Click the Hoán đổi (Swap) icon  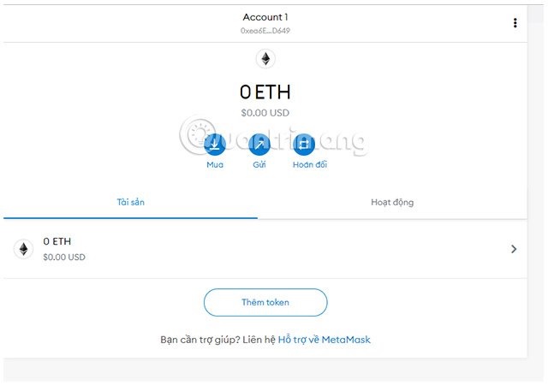coord(304,144)
